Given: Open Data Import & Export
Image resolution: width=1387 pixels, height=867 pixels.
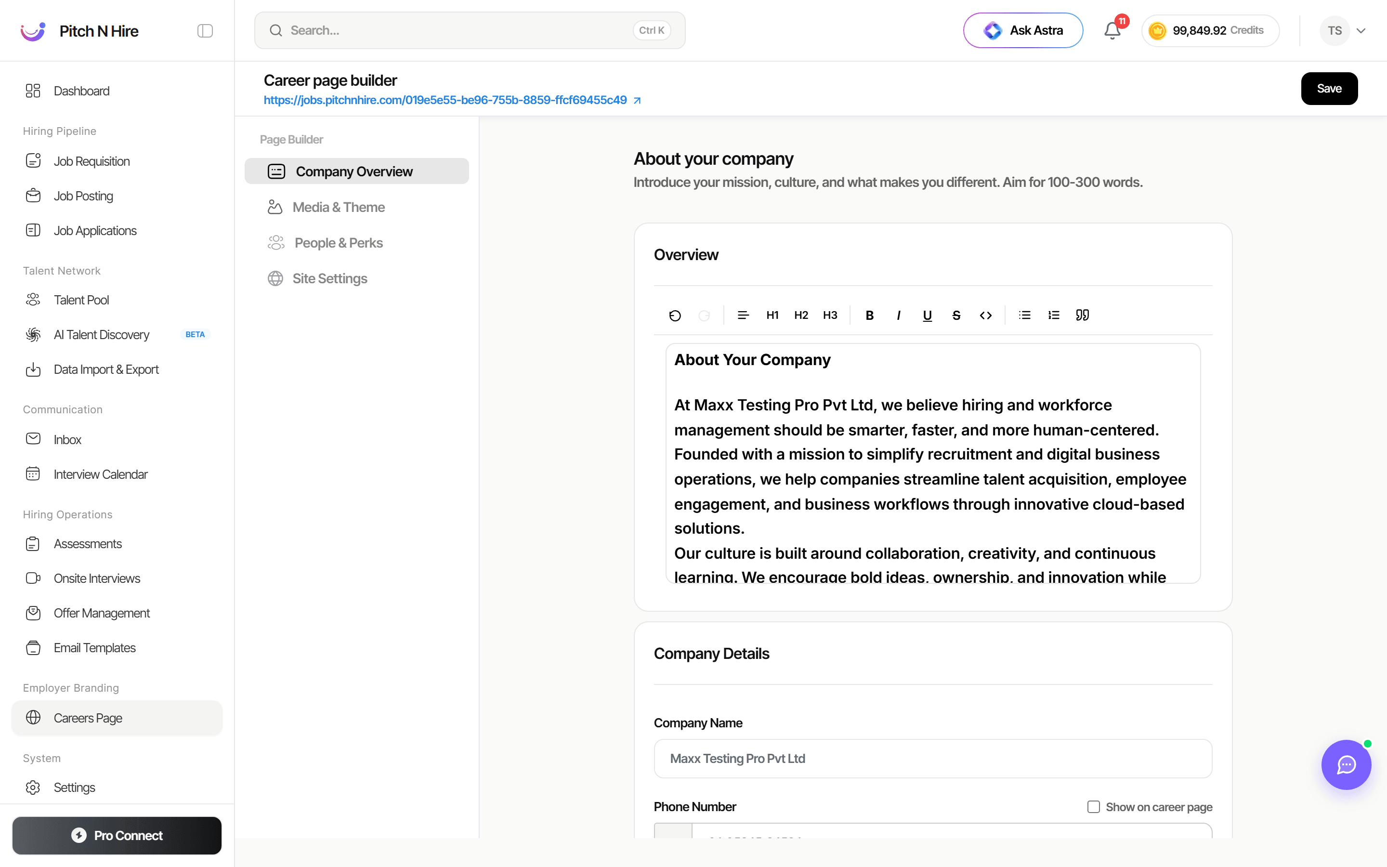Looking at the screenshot, I should (117, 369).
